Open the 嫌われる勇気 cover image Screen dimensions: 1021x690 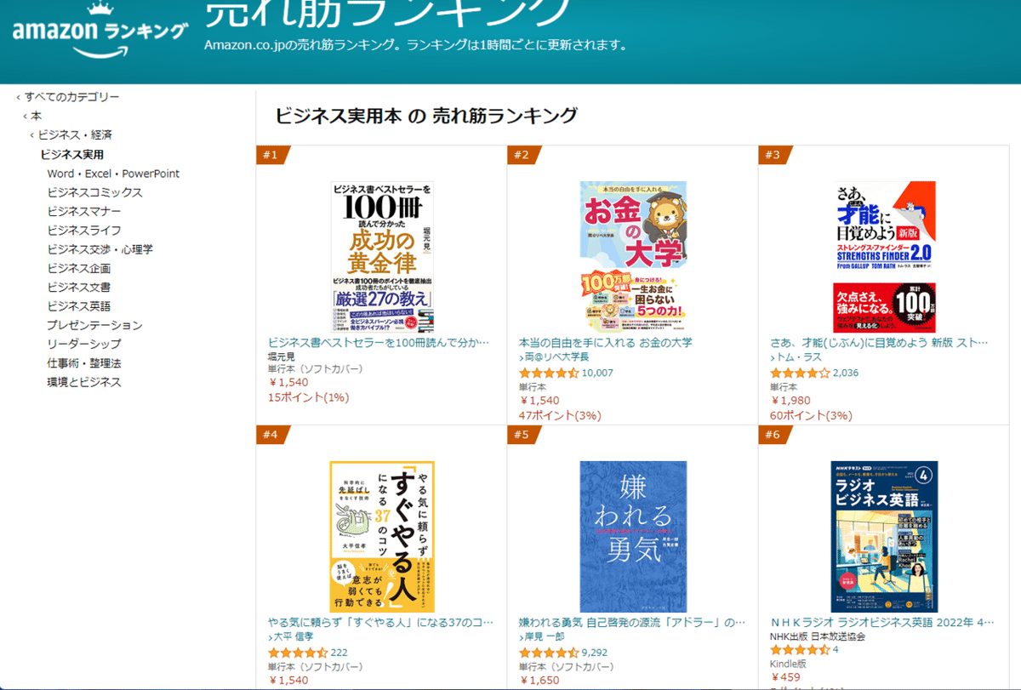tap(633, 536)
